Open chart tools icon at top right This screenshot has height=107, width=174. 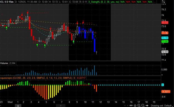[163, 2]
